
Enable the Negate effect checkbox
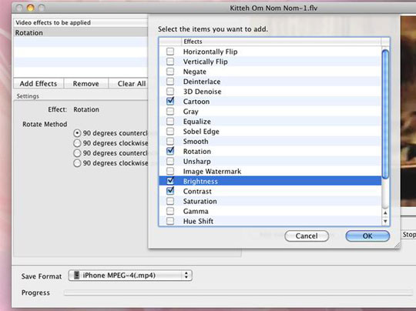pos(170,72)
